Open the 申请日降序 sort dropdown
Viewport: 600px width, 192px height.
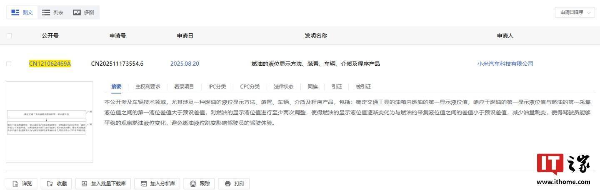click(x=575, y=12)
